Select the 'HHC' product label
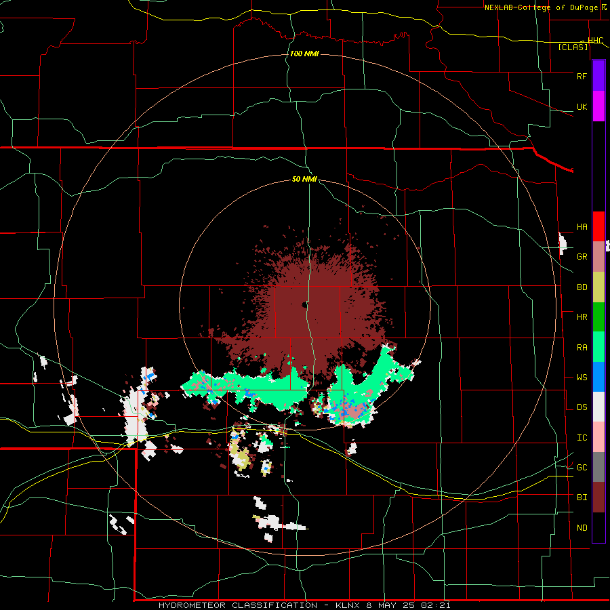 [595, 41]
